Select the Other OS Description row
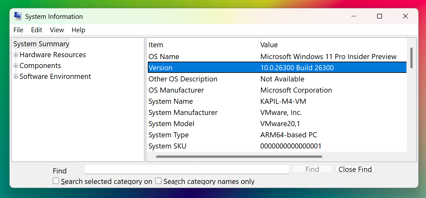 point(277,79)
